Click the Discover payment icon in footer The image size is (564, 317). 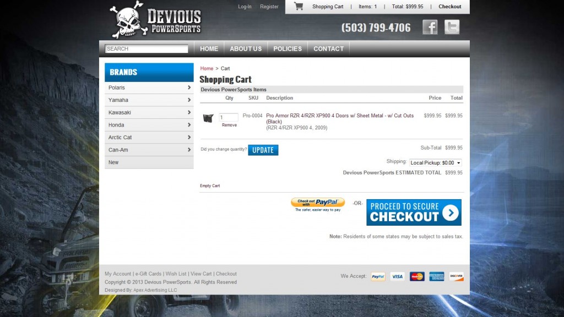[x=456, y=276]
